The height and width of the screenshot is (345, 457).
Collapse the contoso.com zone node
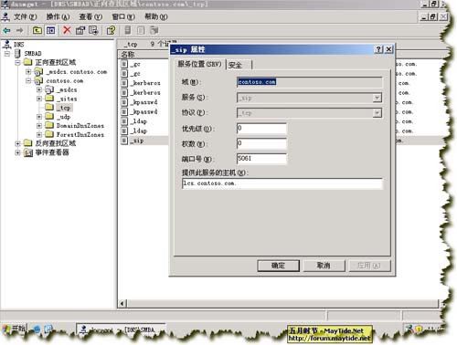click(28, 81)
